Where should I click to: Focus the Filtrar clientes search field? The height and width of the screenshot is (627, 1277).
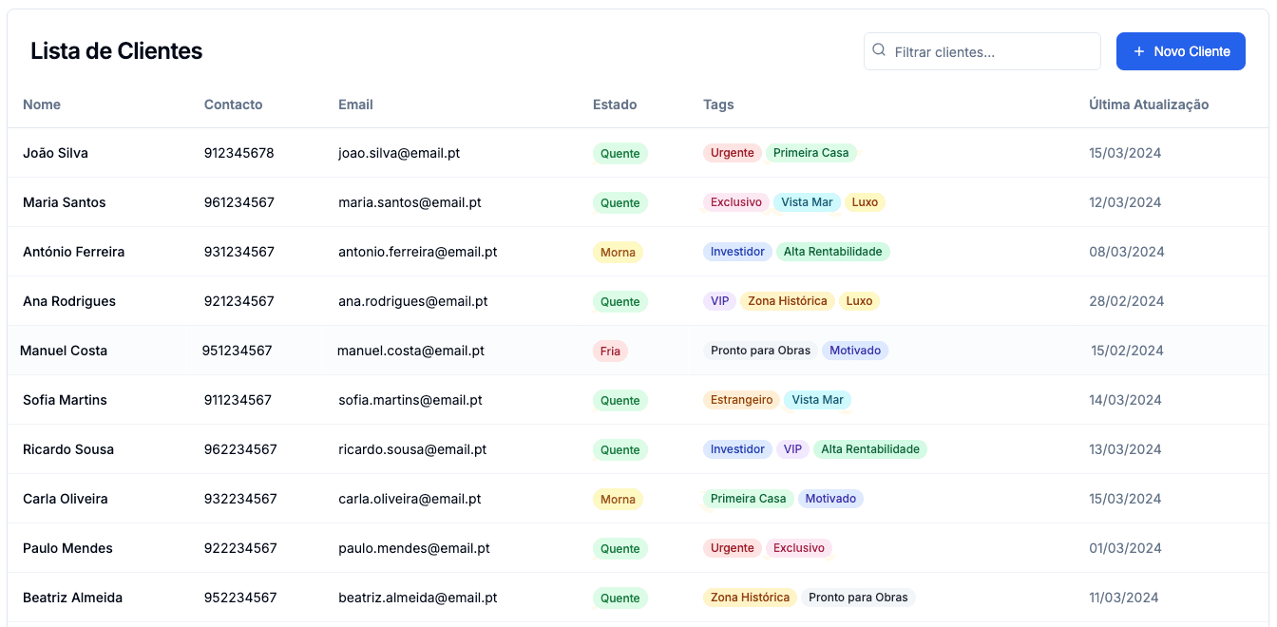993,52
